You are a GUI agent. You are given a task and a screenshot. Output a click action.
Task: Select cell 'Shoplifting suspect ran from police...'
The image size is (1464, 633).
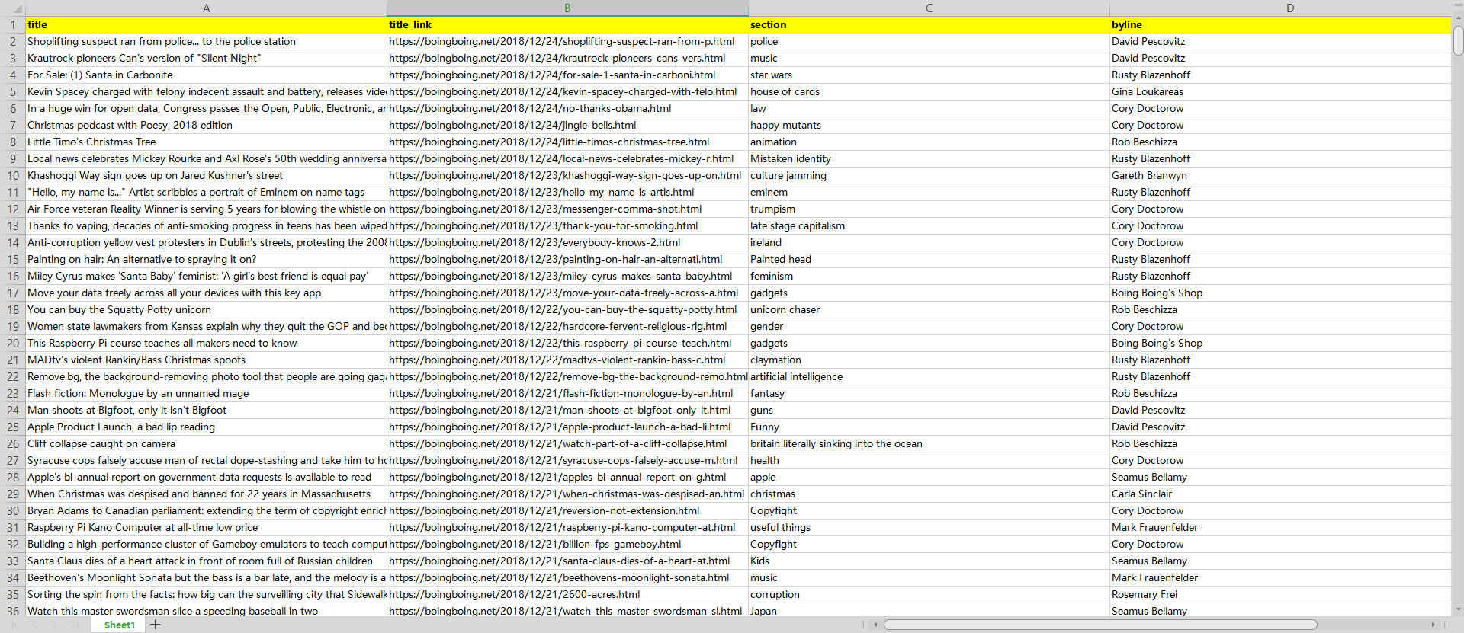point(206,41)
